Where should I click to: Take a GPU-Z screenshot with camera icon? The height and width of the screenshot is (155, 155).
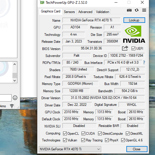point(129,10)
